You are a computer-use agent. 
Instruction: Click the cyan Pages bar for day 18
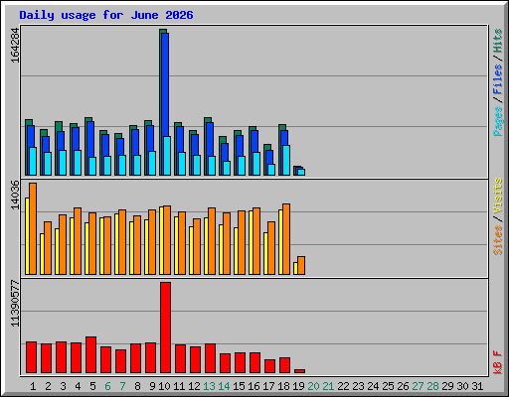click(x=286, y=160)
